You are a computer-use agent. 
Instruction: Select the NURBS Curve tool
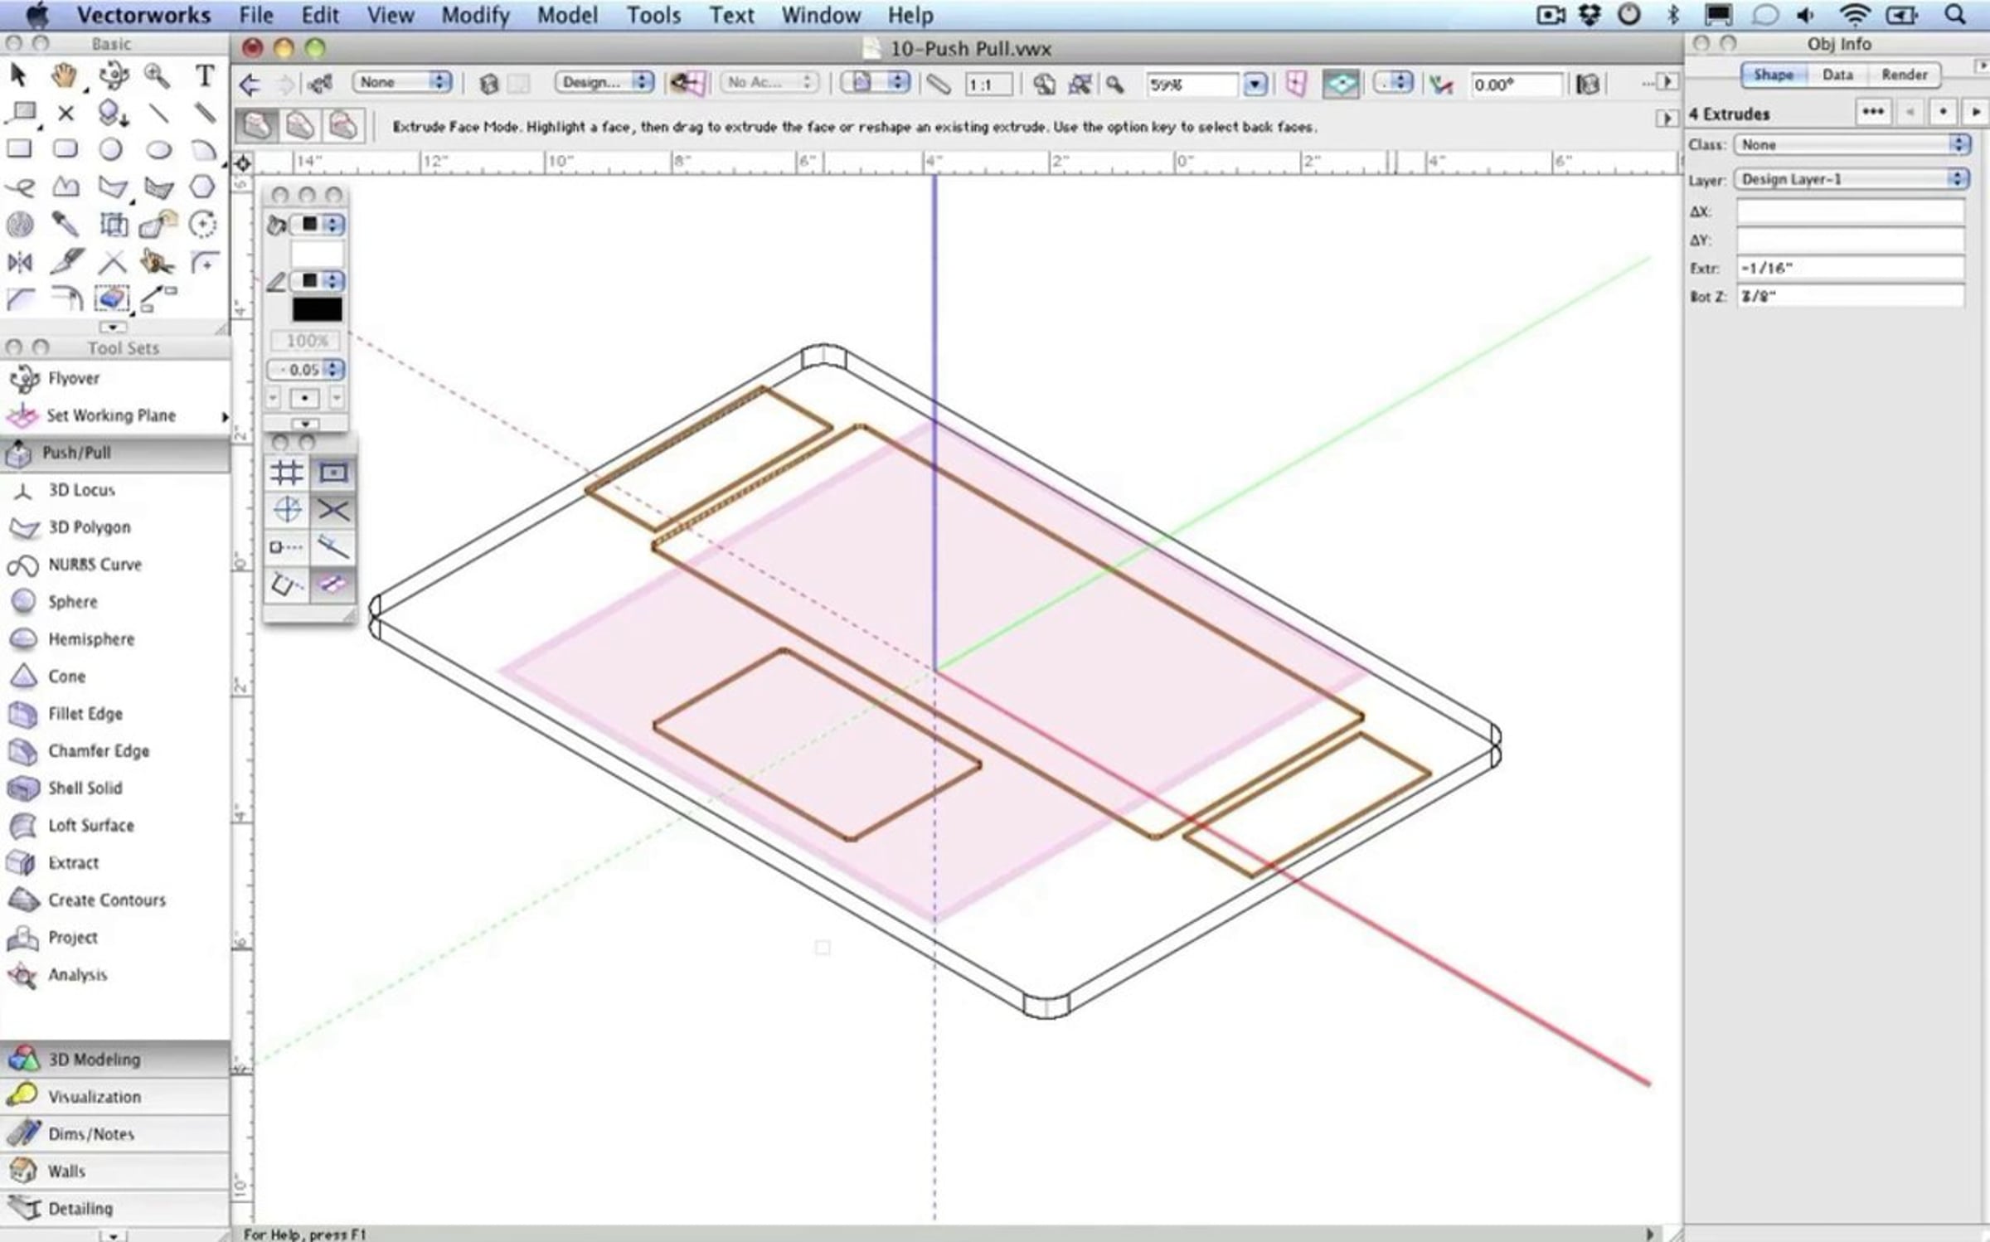[95, 565]
